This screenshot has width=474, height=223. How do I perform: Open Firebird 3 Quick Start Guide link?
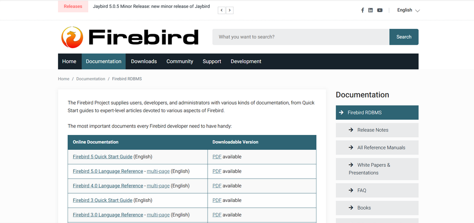[102, 200]
